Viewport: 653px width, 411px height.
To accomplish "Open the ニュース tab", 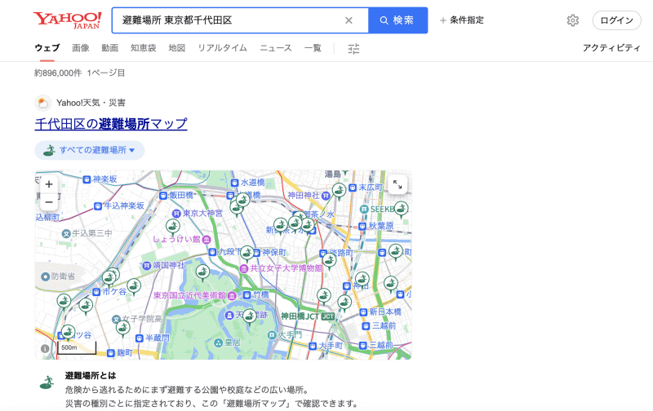I will coord(276,48).
